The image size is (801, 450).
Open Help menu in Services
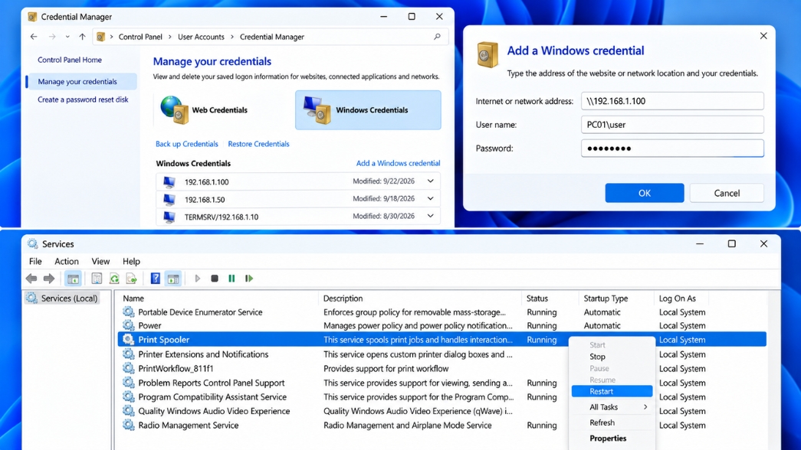[131, 261]
